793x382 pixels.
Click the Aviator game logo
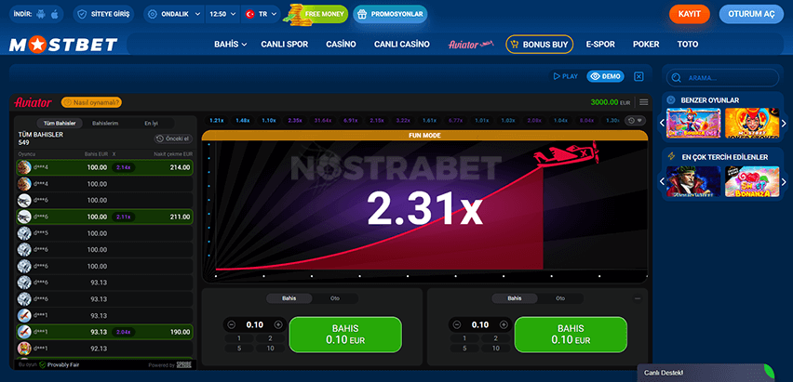[x=33, y=102]
